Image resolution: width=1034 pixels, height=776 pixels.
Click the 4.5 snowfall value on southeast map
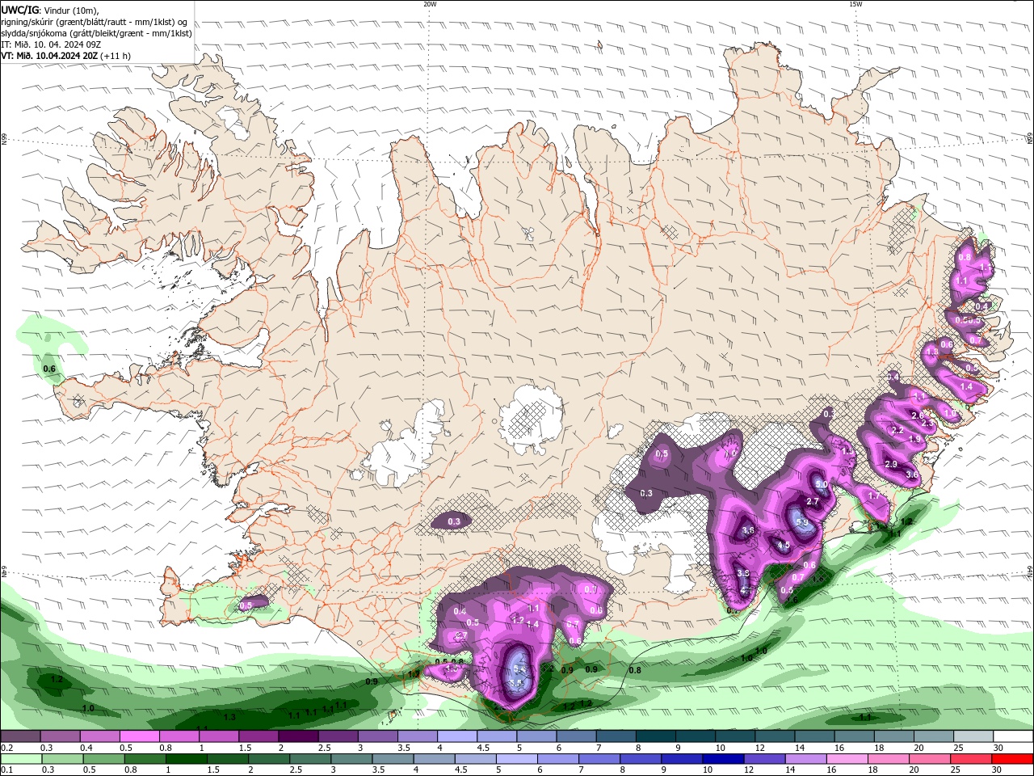(784, 546)
